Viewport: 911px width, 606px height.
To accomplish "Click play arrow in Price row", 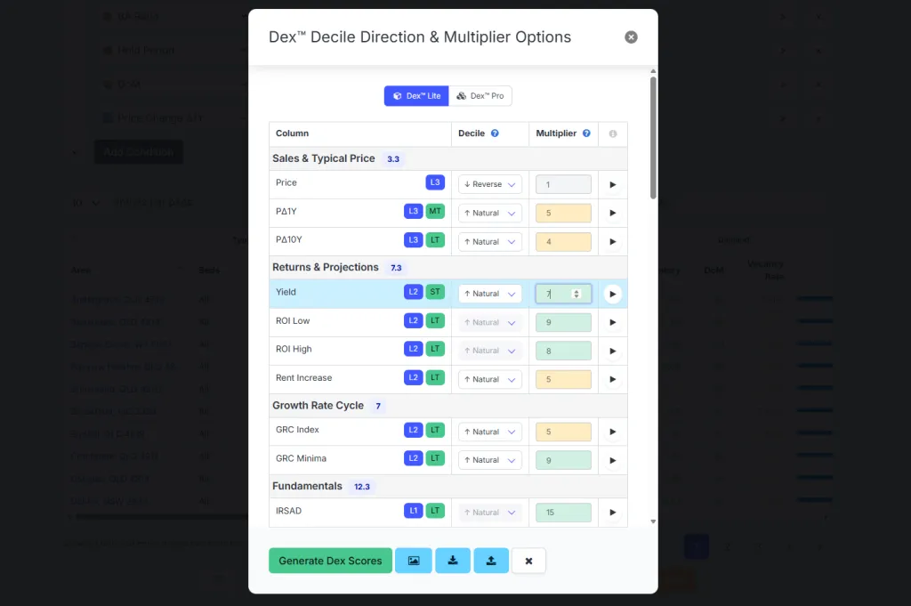I will (612, 185).
